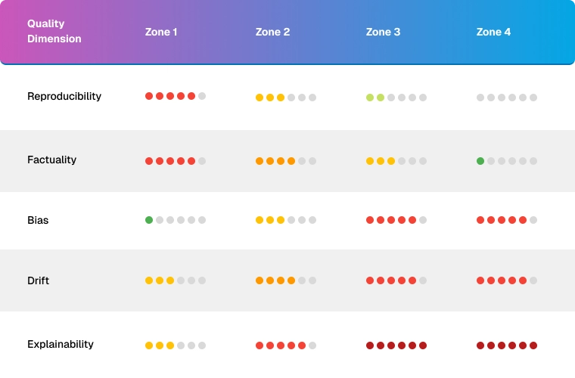The height and width of the screenshot is (378, 575).
Task: Click the Zone 3 column header
Action: pyautogui.click(x=383, y=32)
